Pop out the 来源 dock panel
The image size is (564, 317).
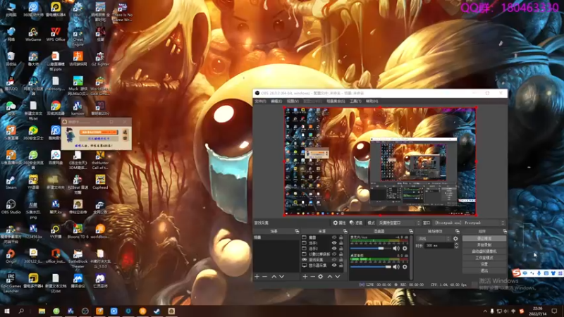pos(345,231)
